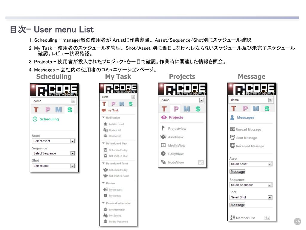This screenshot has width=306, height=230.
Task: Click the My Information icon
Action: pyautogui.click(x=105, y=209)
